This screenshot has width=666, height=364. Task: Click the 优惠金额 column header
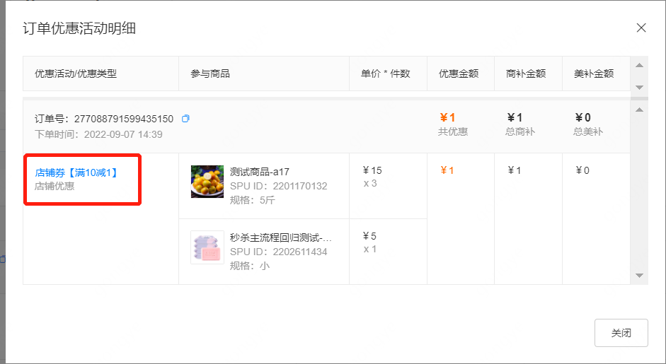click(459, 74)
